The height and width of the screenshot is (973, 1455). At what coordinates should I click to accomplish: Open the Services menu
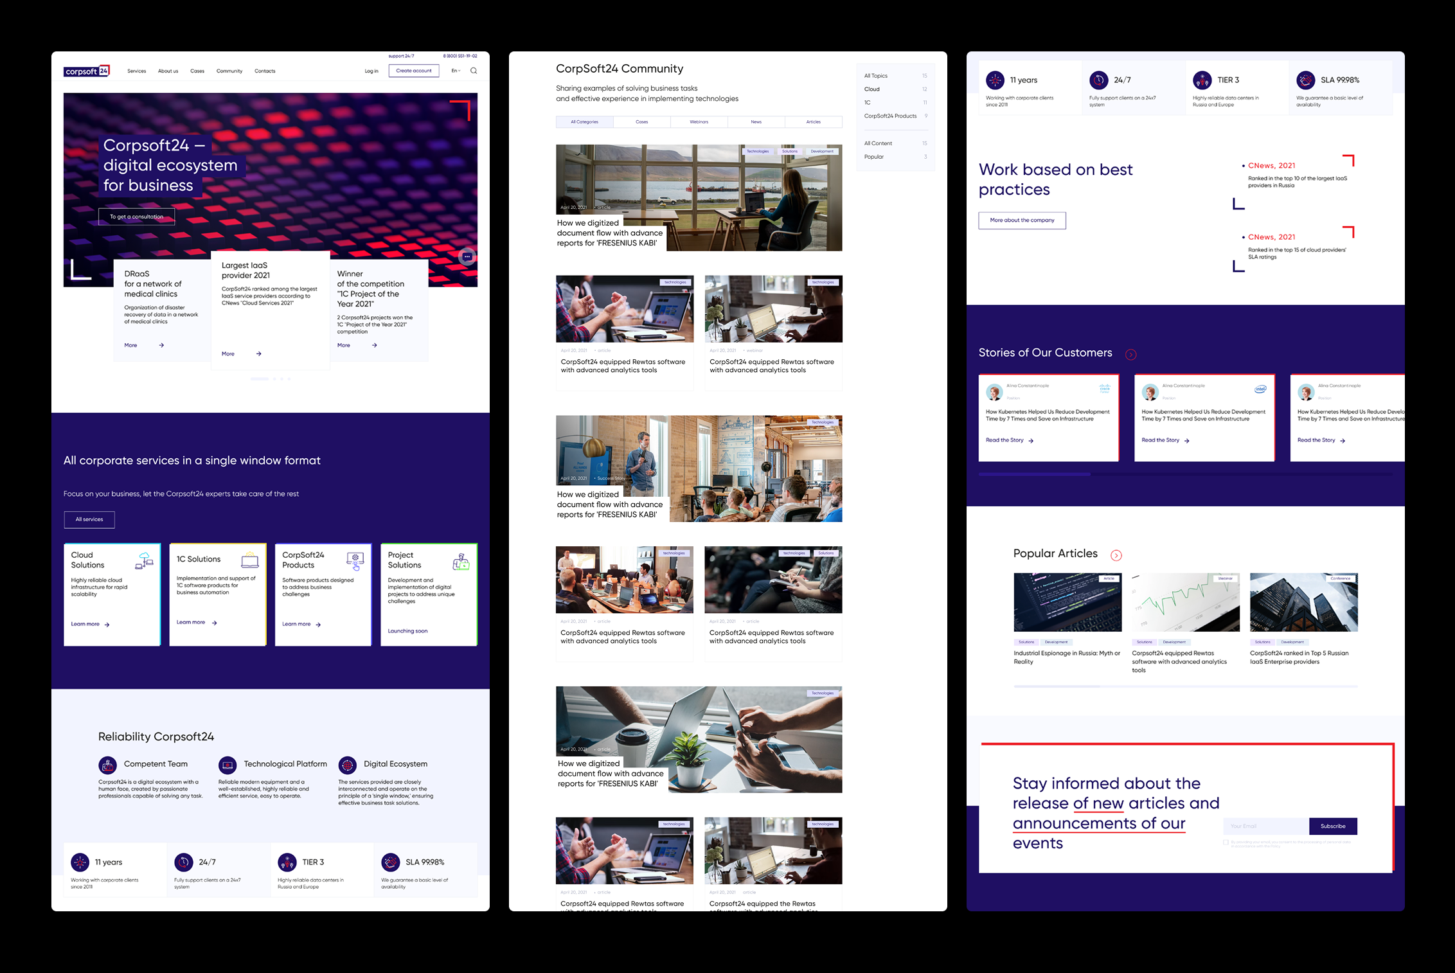point(137,71)
